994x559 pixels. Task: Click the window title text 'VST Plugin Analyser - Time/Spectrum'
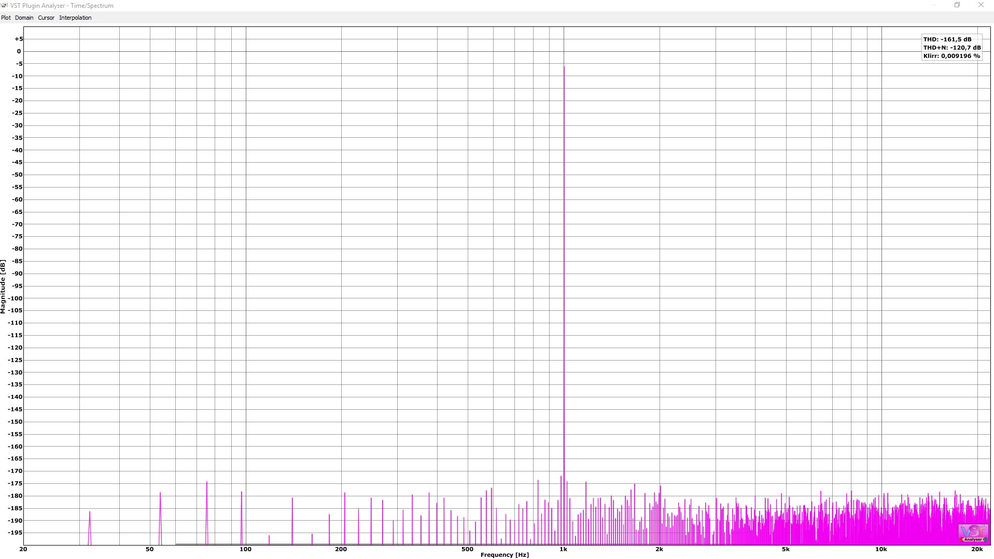click(62, 6)
